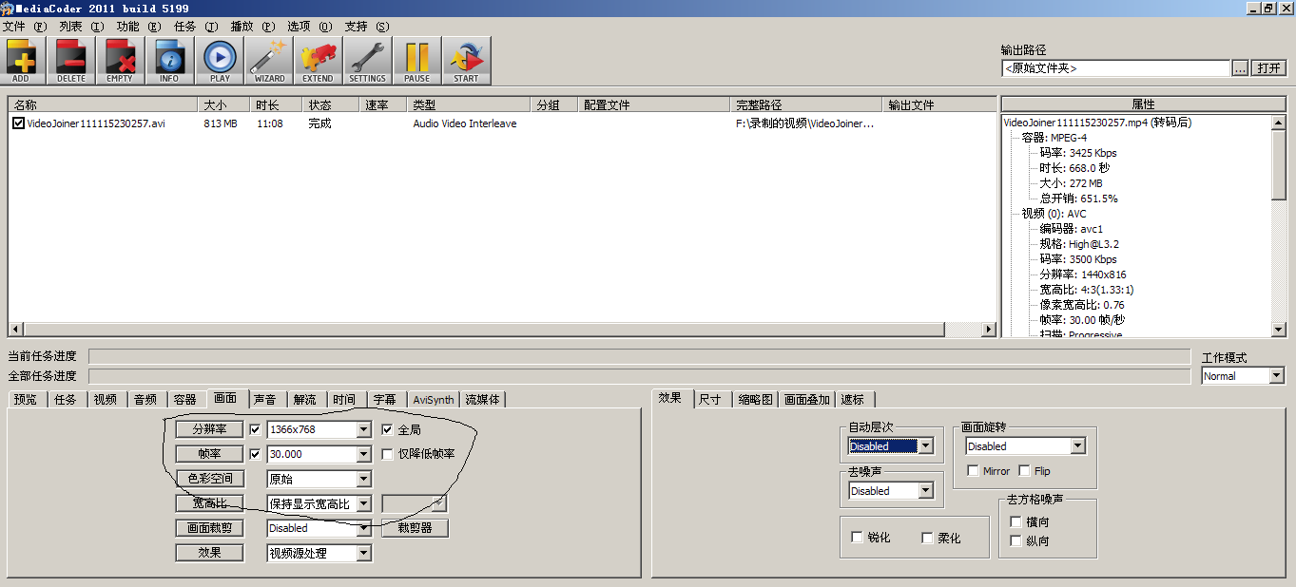Launch the WIZARD from the toolbar
The image size is (1296, 587).
click(x=268, y=60)
